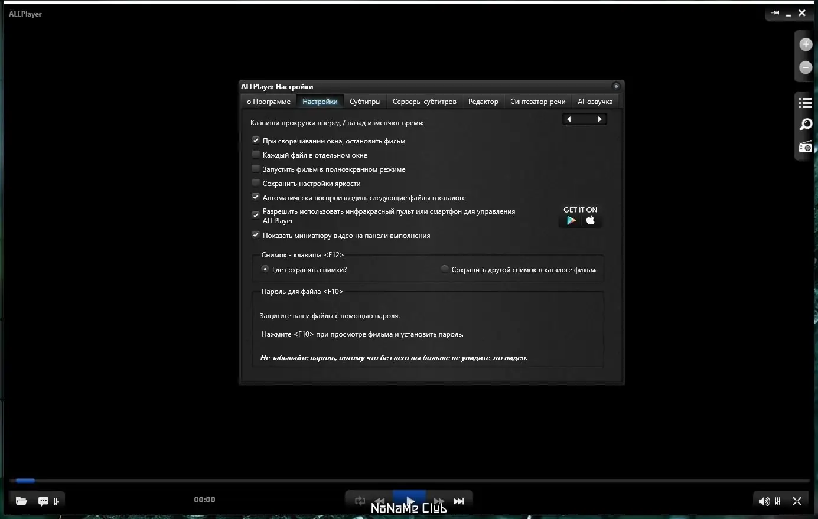Start playback with the Play button
Viewport: 818px width, 519px height.
(409, 501)
